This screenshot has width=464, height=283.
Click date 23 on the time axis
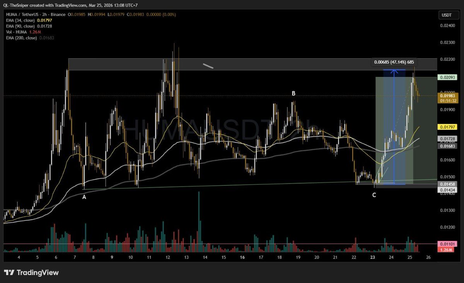(373, 257)
